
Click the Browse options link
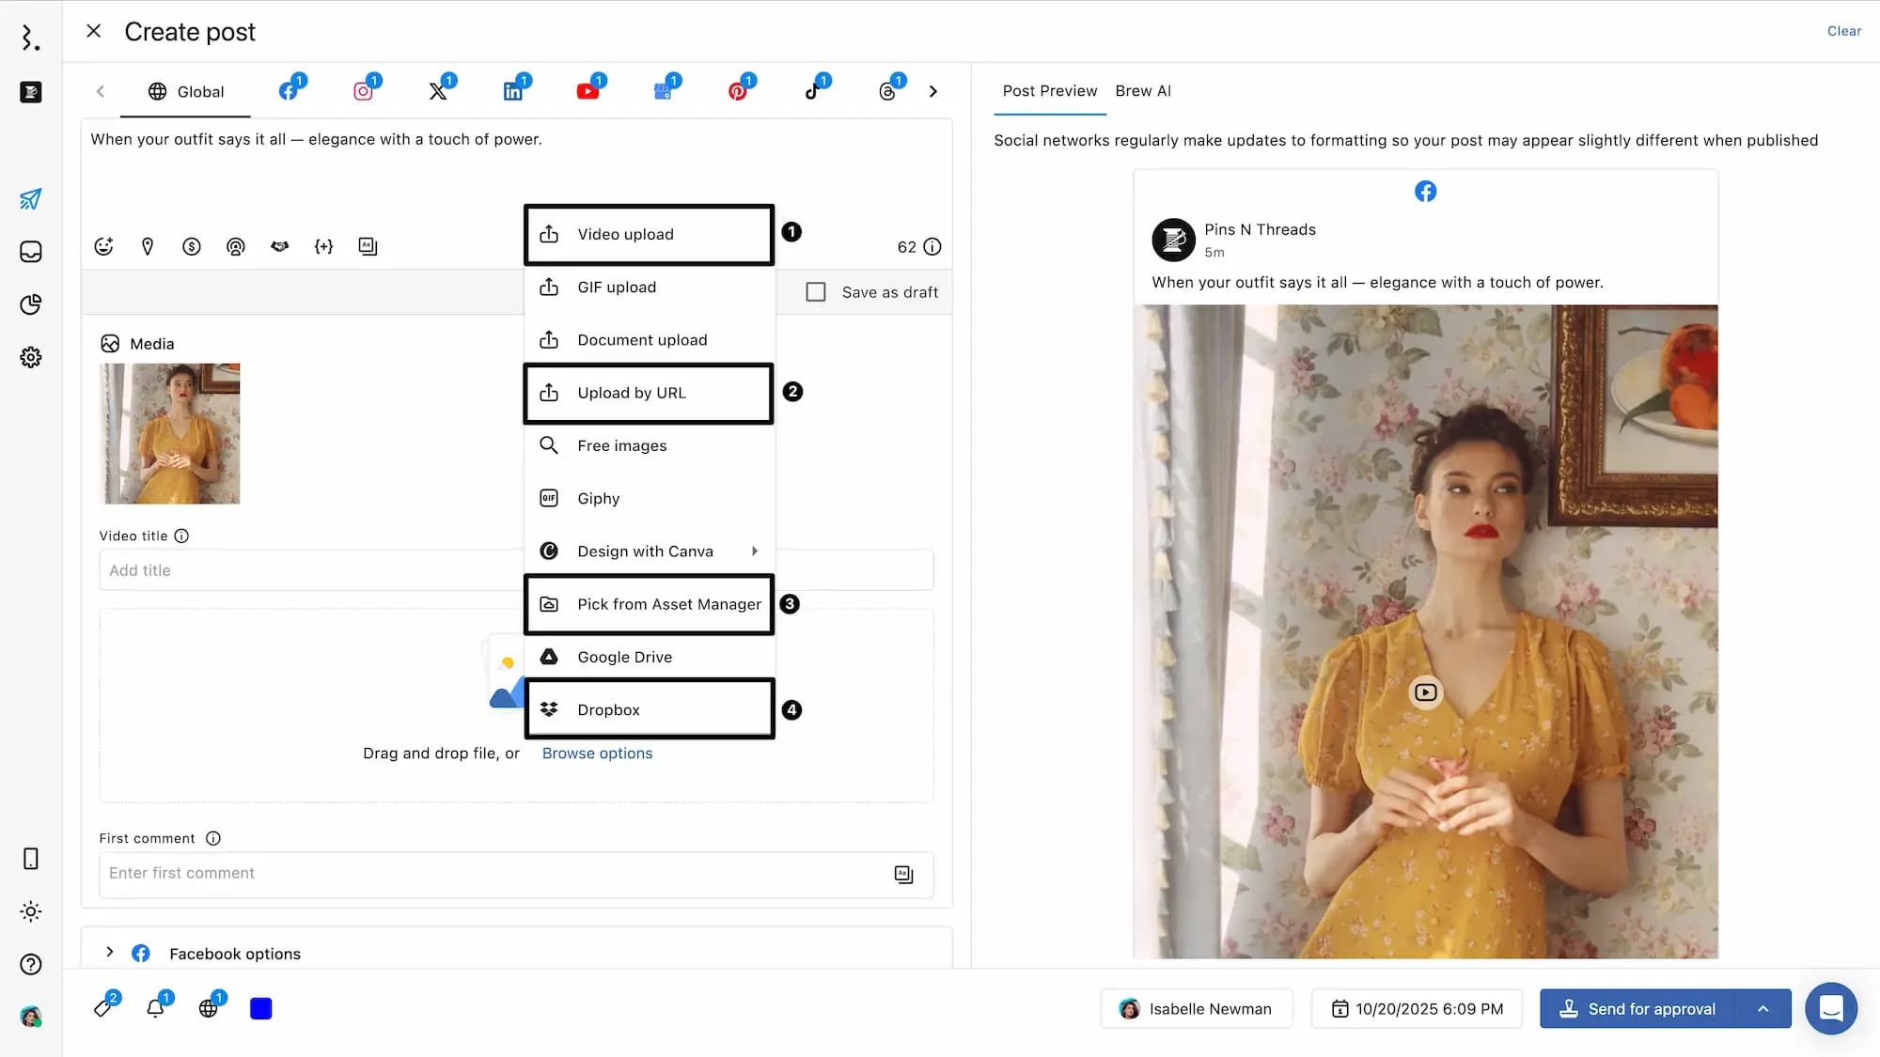pos(597,754)
